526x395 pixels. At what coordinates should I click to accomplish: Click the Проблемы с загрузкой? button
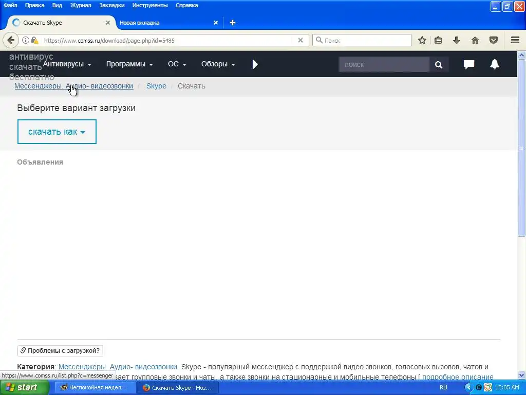(x=60, y=350)
